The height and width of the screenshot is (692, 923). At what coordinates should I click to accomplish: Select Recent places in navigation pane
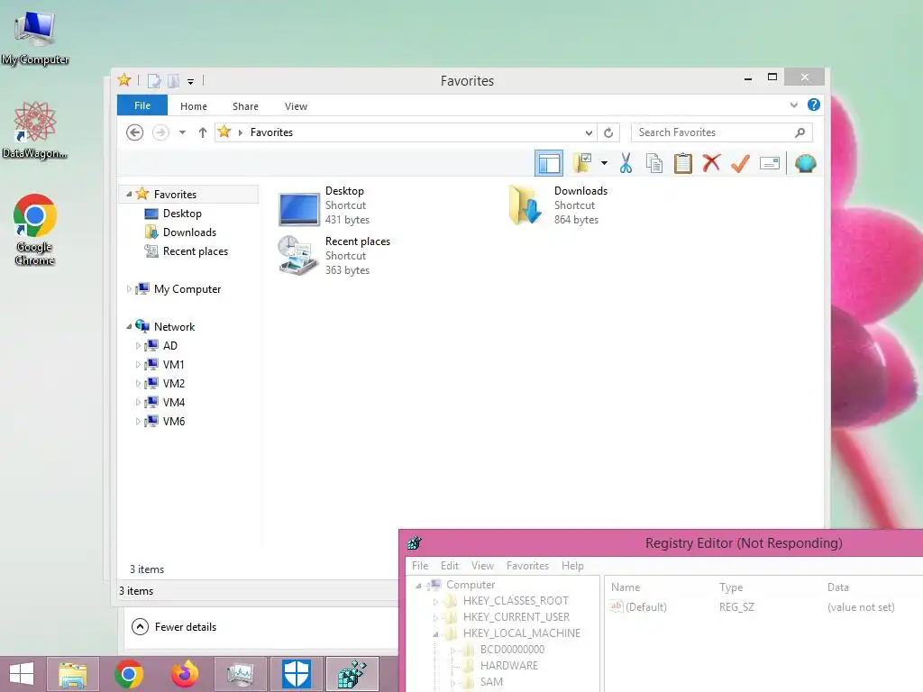click(196, 250)
